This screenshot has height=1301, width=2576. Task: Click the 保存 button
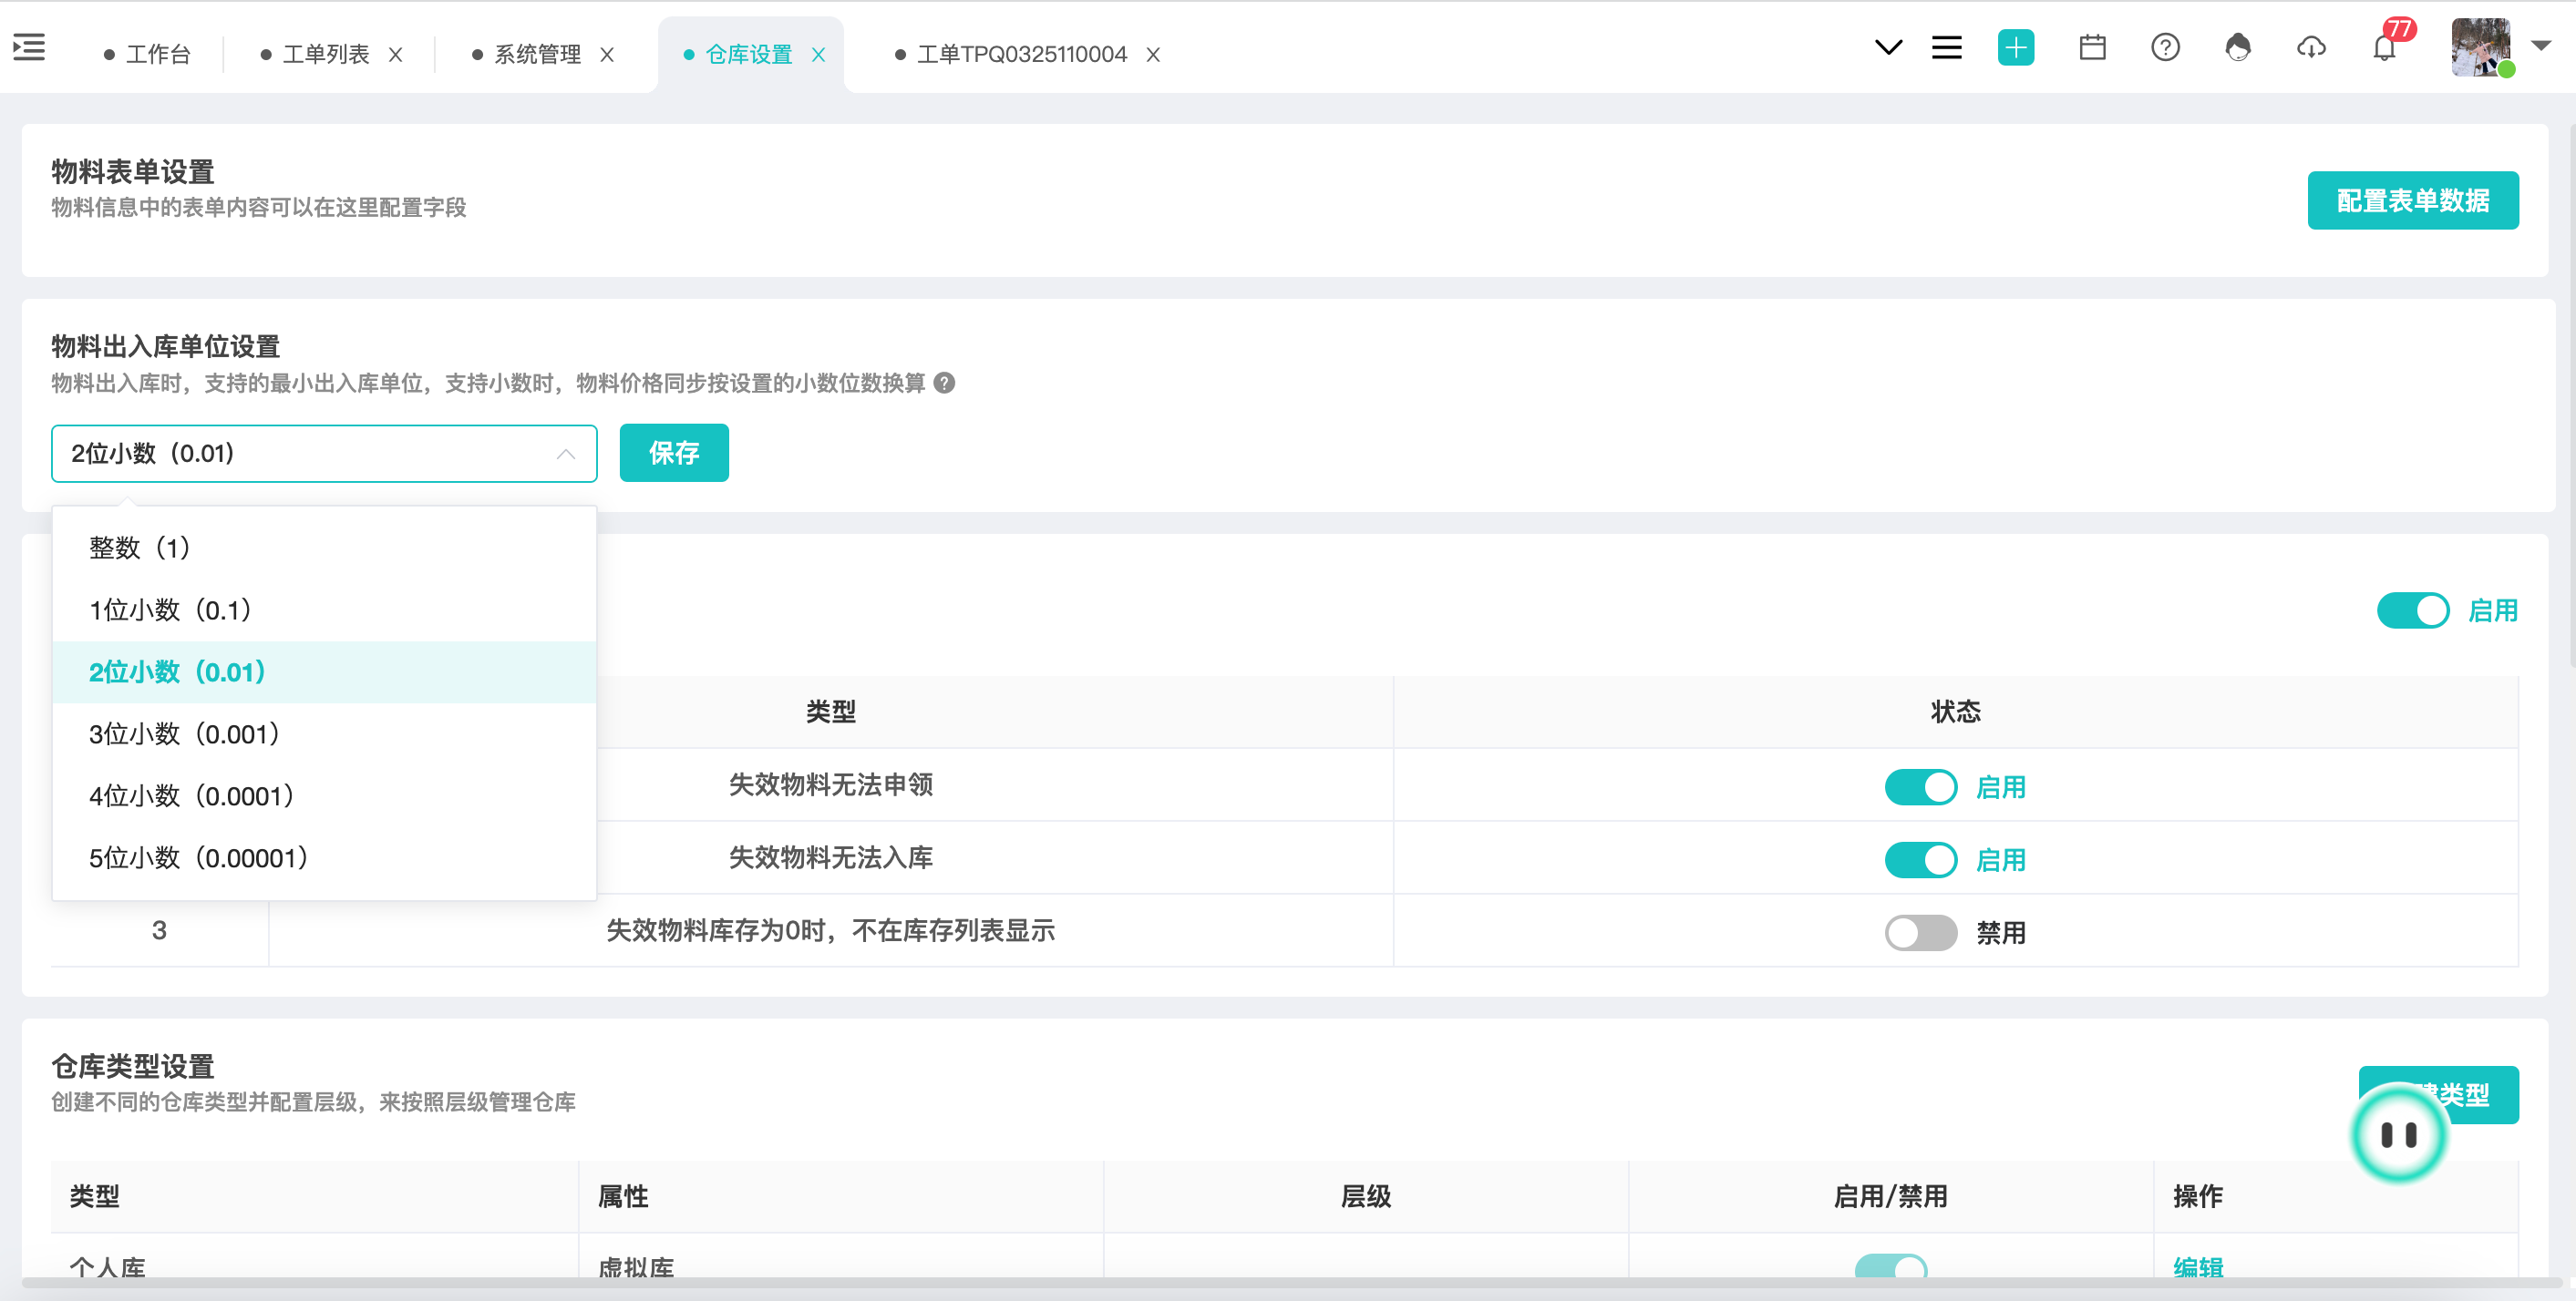coord(674,454)
